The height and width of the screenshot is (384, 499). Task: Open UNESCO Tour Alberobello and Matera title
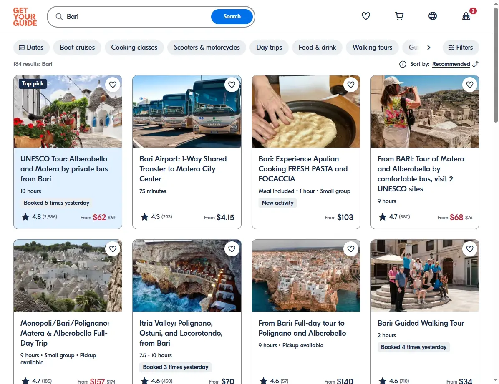coord(64,168)
